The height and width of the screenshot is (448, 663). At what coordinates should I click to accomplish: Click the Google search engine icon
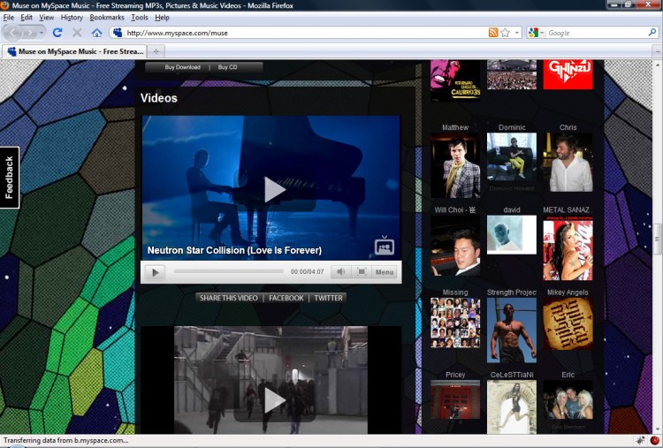533,33
